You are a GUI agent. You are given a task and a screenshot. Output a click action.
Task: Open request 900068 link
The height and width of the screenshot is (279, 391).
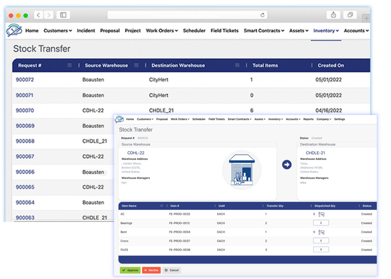click(x=25, y=141)
